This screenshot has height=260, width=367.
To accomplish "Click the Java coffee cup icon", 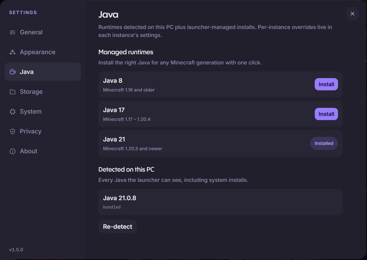I will [13, 72].
